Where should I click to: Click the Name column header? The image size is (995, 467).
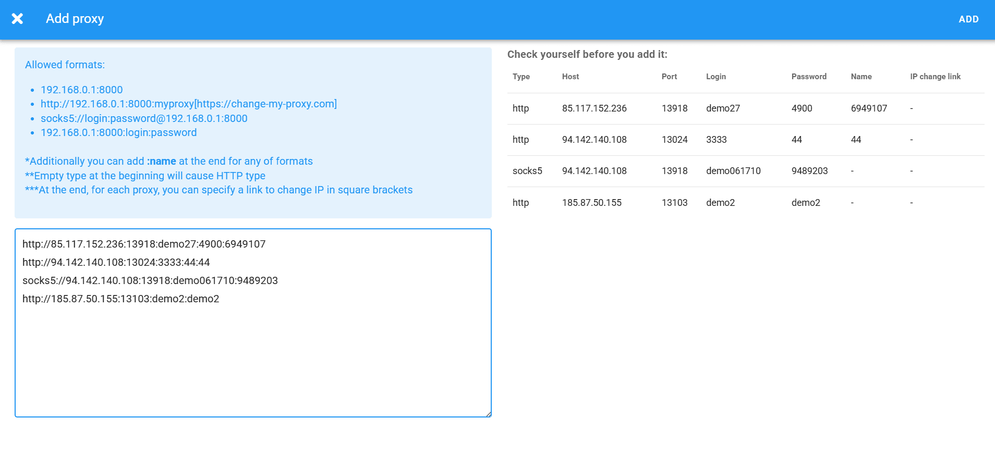[x=861, y=77]
